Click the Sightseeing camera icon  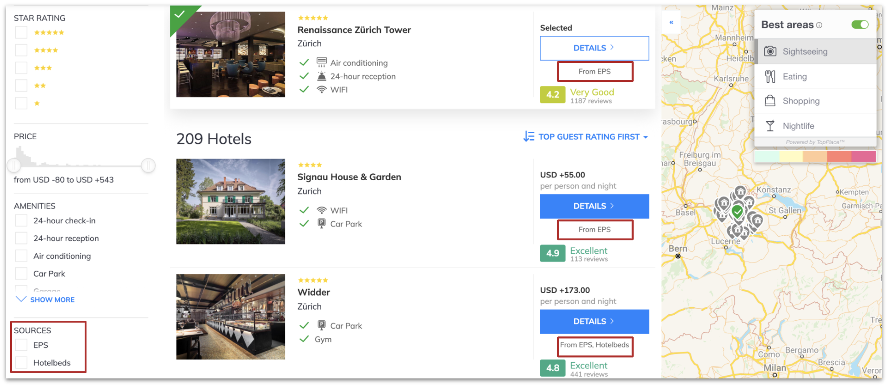point(770,51)
